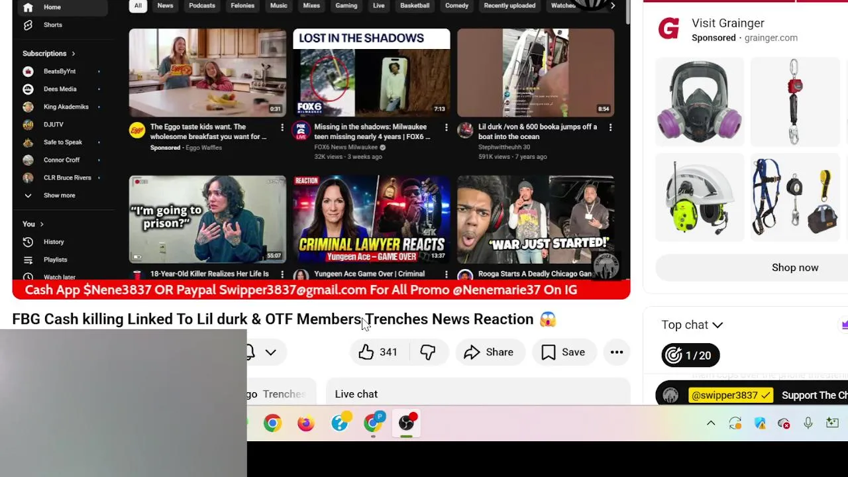This screenshot has width=848, height=477.
Task: Open options for Yungeen Ace Game Over video
Action: click(x=446, y=274)
